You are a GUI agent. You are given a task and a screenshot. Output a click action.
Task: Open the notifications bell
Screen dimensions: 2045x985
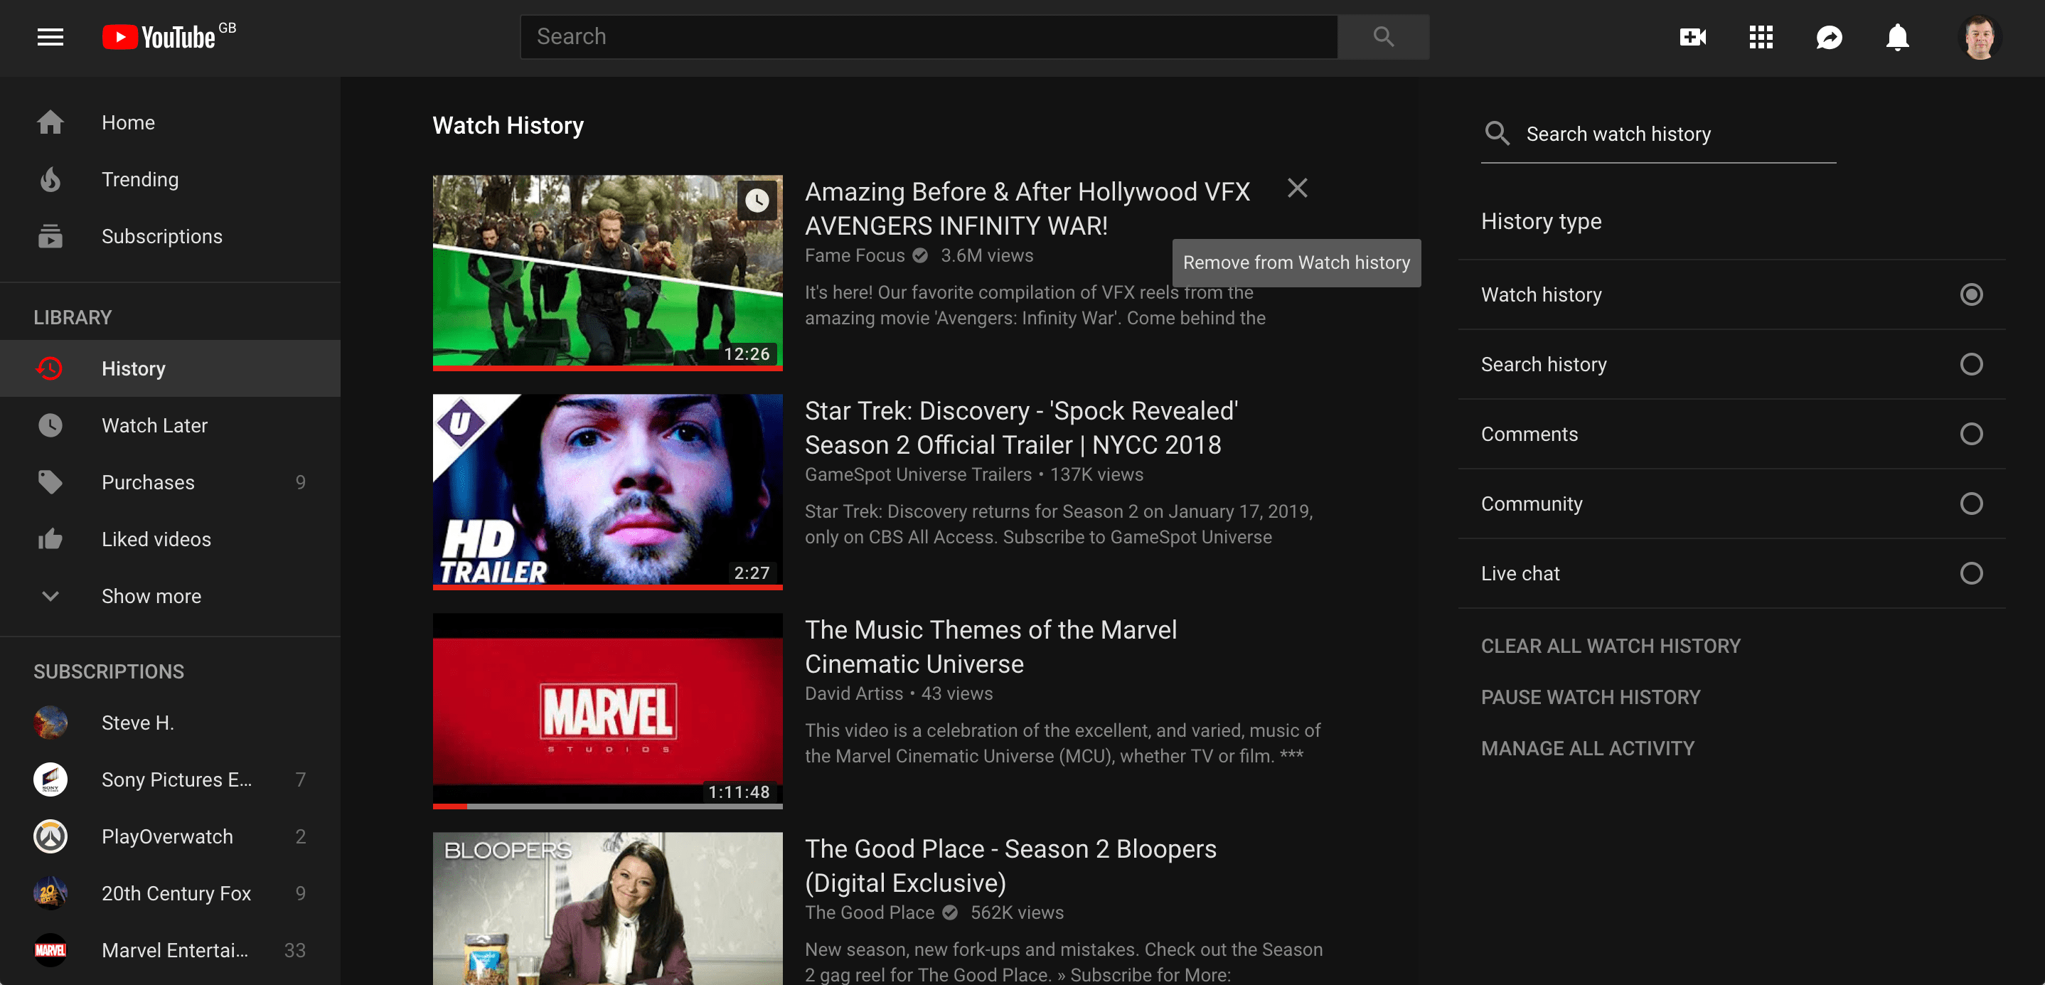point(1896,36)
